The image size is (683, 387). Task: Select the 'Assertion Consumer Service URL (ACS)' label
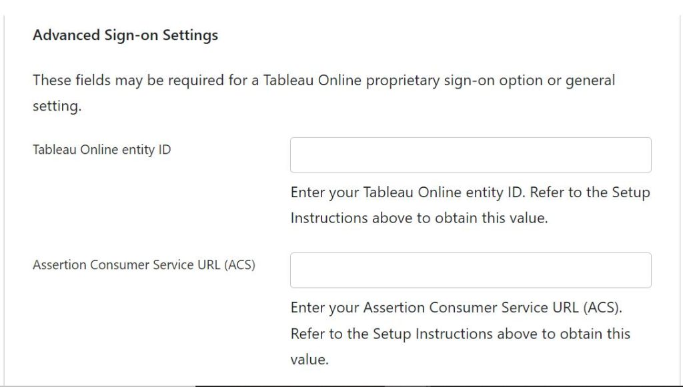(144, 265)
